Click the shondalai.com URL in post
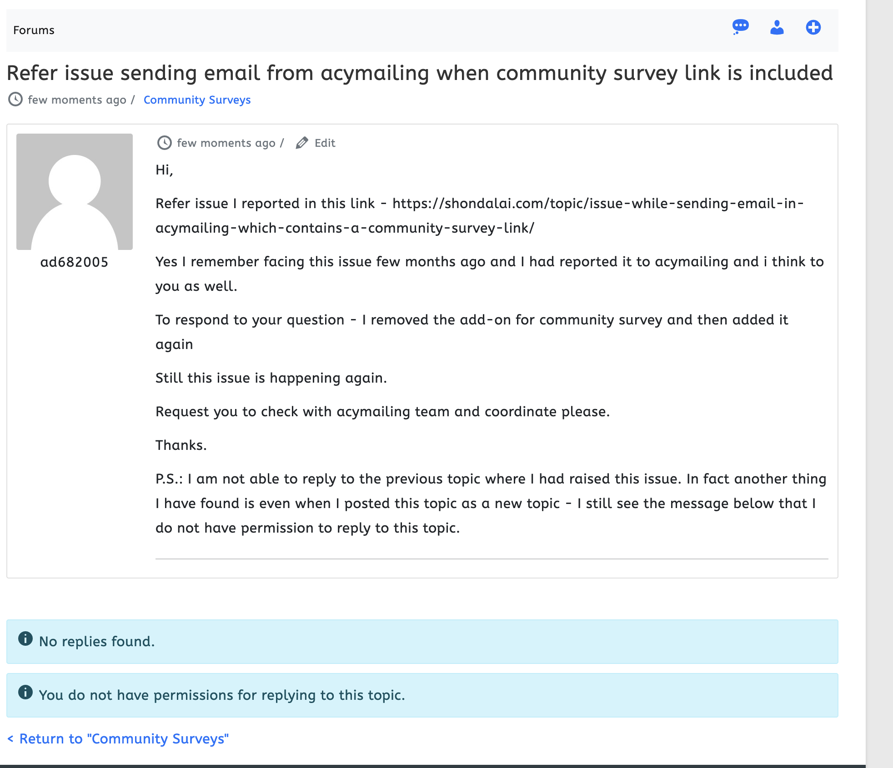 pyautogui.click(x=479, y=215)
